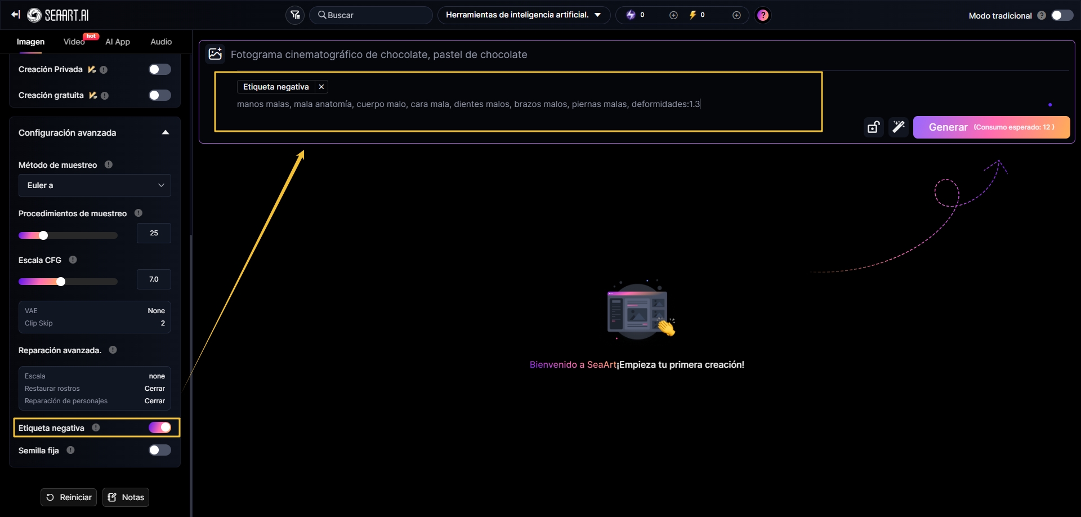Click the pink help question mark icon
1081x517 pixels.
(762, 15)
